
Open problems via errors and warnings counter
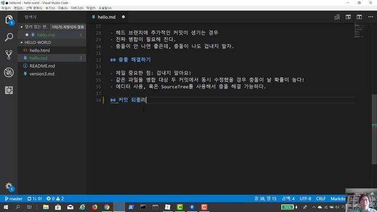click(55, 199)
